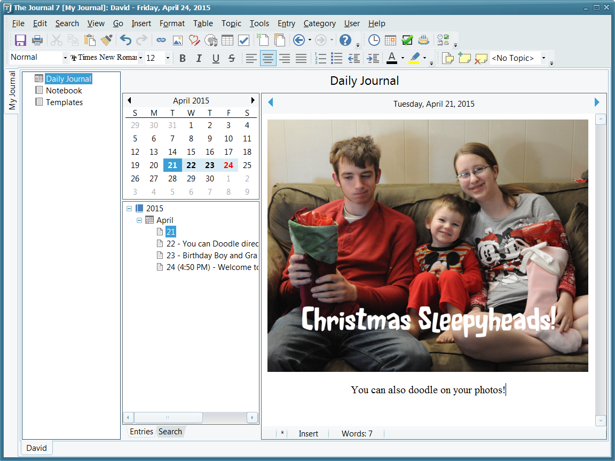The width and height of the screenshot is (615, 461).
Task: Open the Category menu
Action: 319,23
